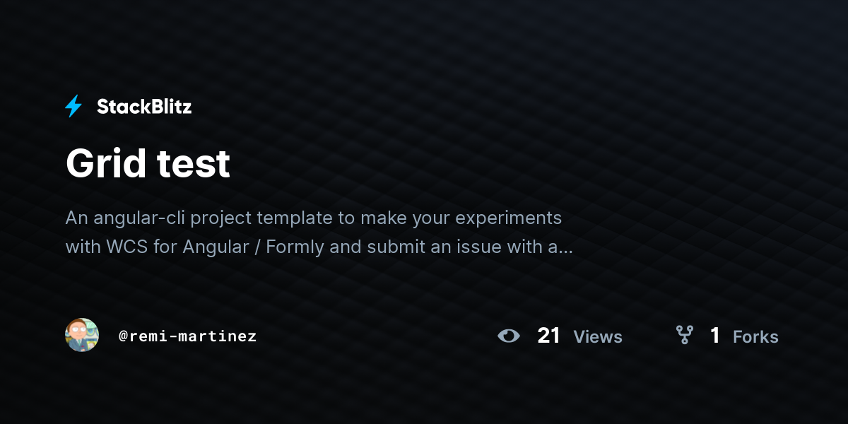Click the StackBlitz wordmark text
Screen dimensions: 848x424
(x=144, y=107)
